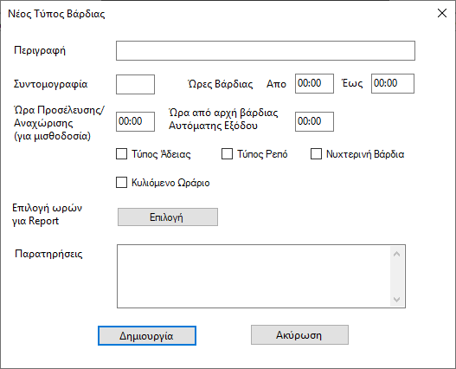The width and height of the screenshot is (456, 369).
Task: Enable the Τύπος Άδειας checkbox
Action: point(121,154)
